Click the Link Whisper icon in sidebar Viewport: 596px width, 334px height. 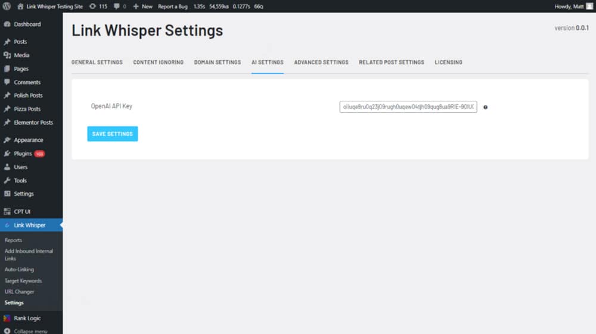coord(7,225)
